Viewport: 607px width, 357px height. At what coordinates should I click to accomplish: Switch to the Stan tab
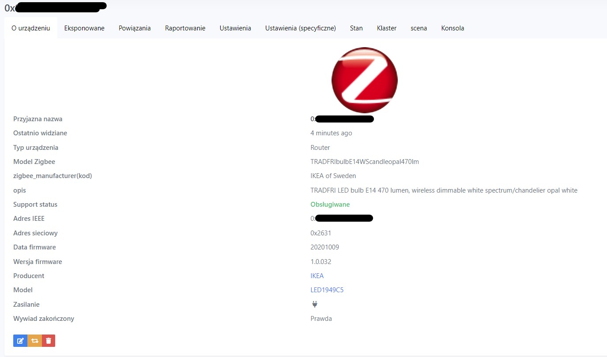tap(356, 28)
